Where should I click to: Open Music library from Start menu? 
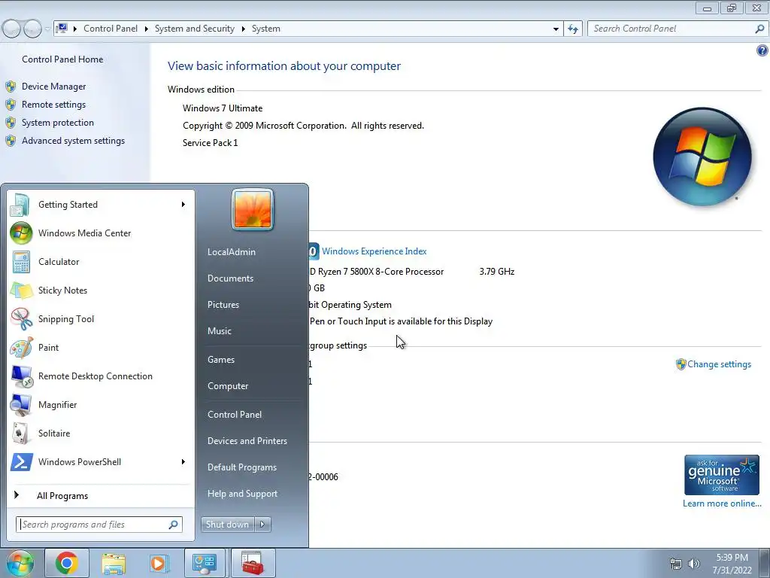(219, 331)
